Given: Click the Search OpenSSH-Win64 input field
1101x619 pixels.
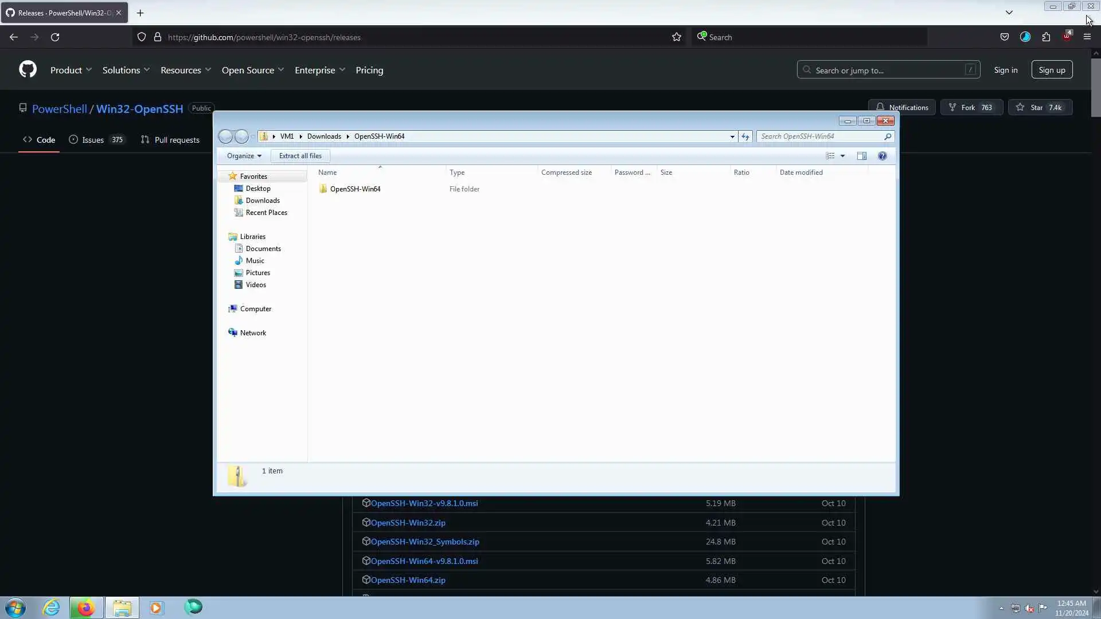Looking at the screenshot, I should (820, 136).
